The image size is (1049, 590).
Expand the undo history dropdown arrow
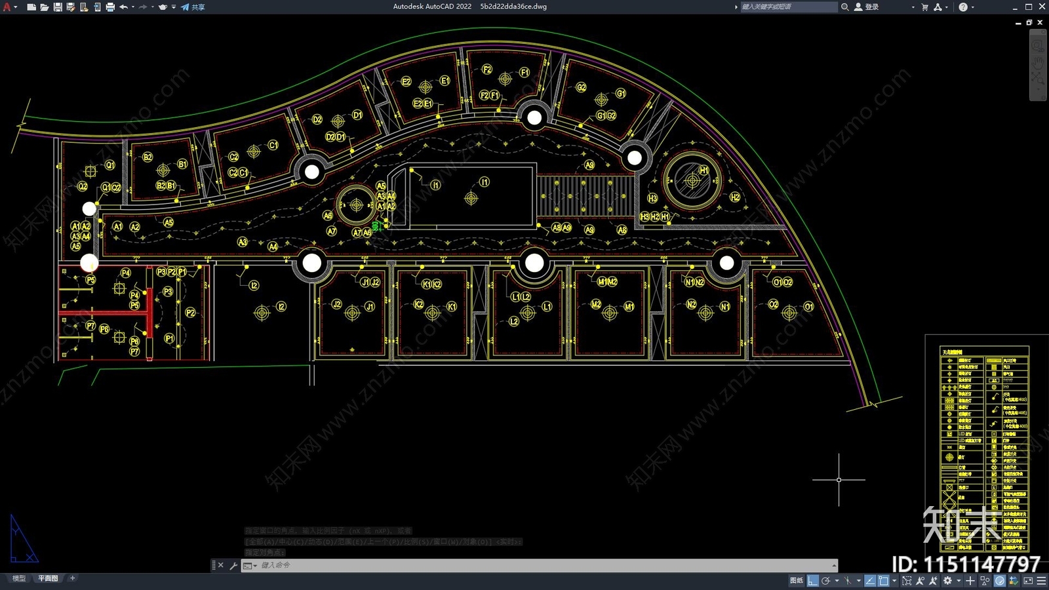(x=133, y=7)
